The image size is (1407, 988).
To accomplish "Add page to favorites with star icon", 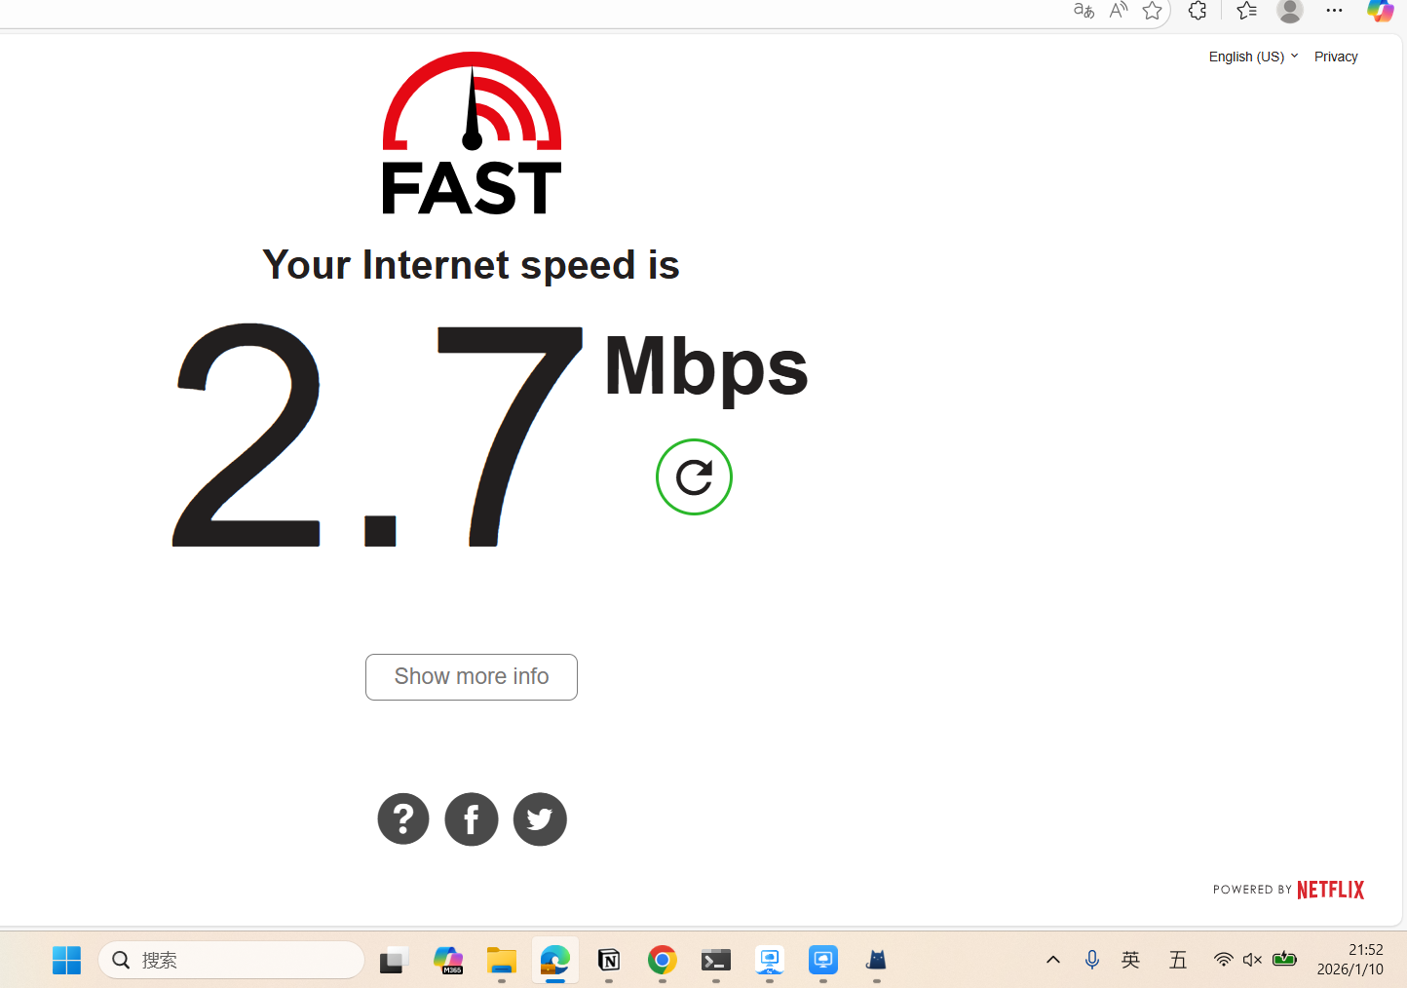I will click(x=1152, y=11).
